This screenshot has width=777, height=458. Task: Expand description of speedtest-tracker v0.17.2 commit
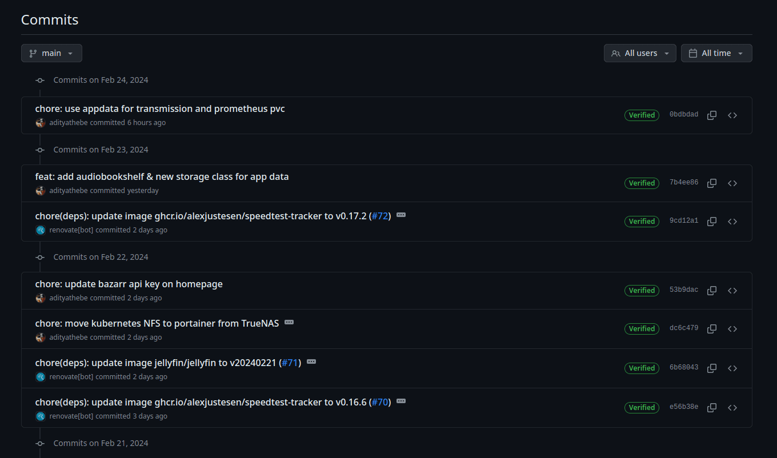pos(401,215)
